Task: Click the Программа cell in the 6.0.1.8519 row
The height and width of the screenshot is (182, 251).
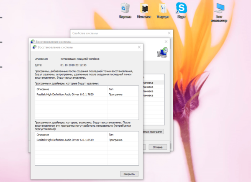Action: click(115, 140)
